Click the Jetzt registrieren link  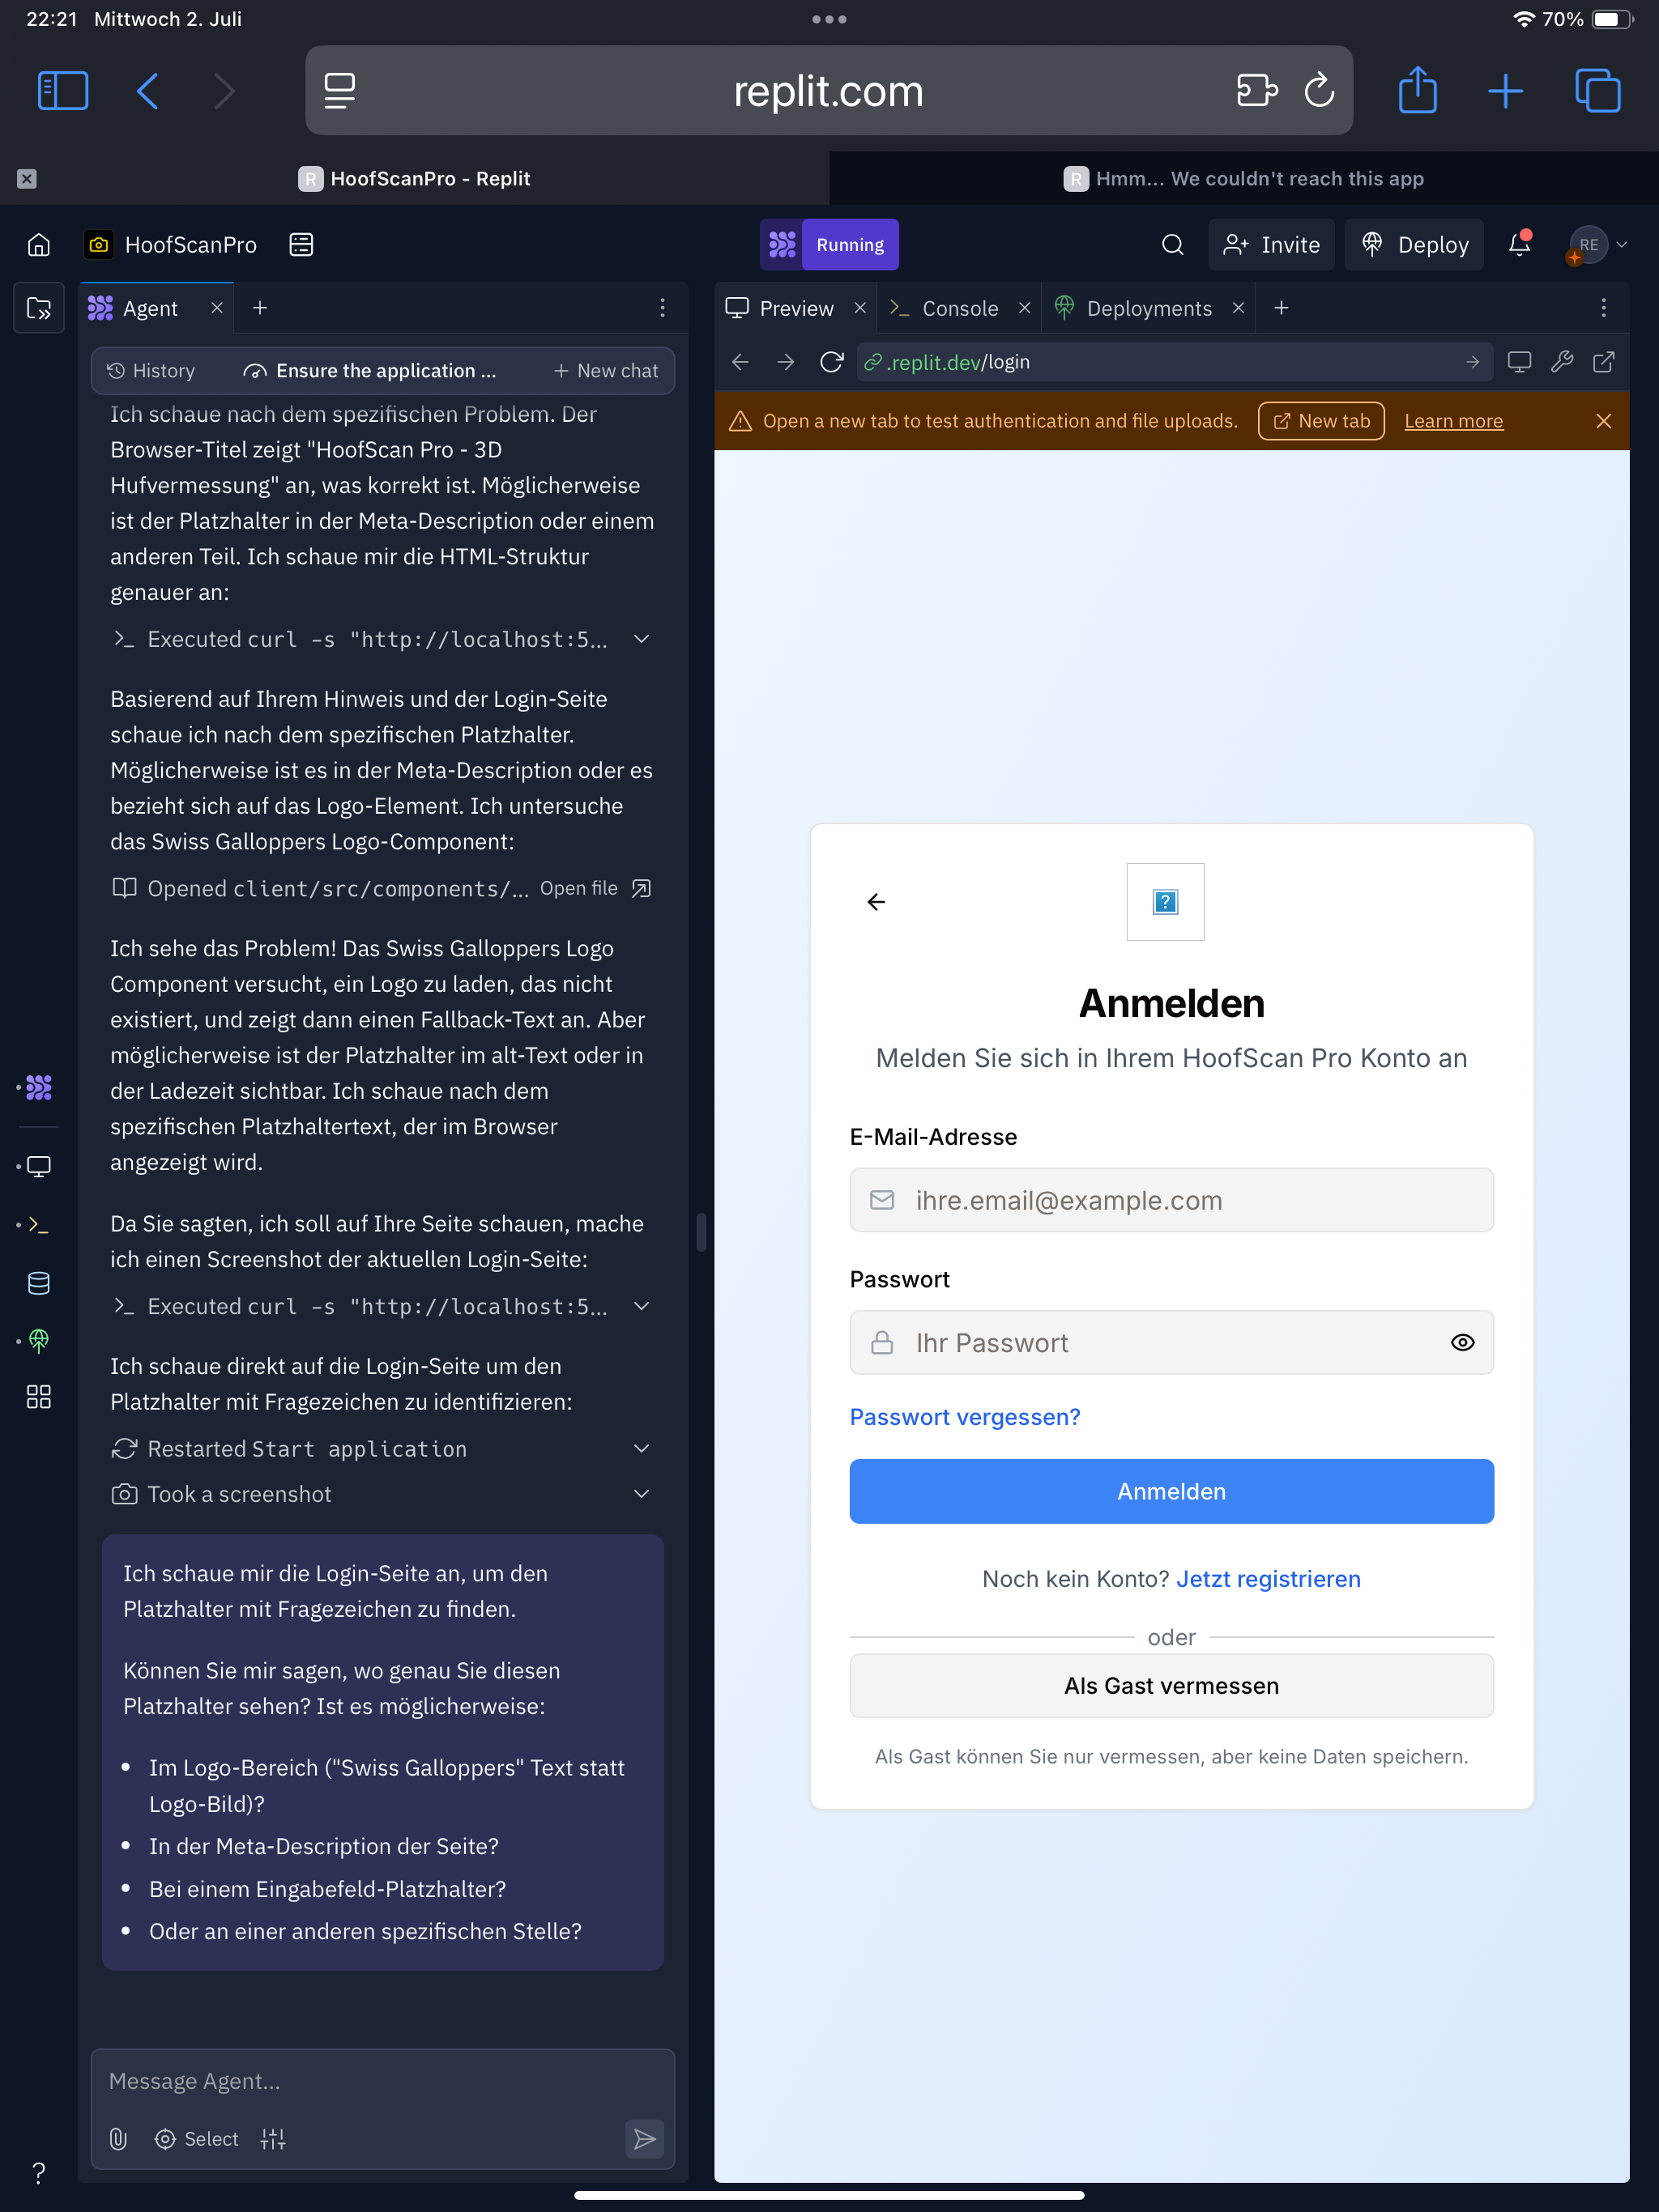(x=1268, y=1579)
